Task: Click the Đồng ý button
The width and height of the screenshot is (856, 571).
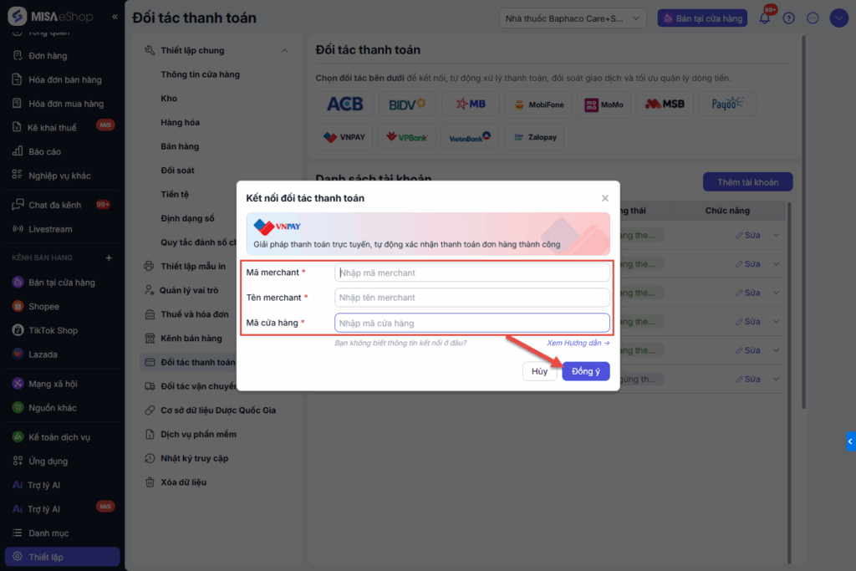Action: point(585,371)
